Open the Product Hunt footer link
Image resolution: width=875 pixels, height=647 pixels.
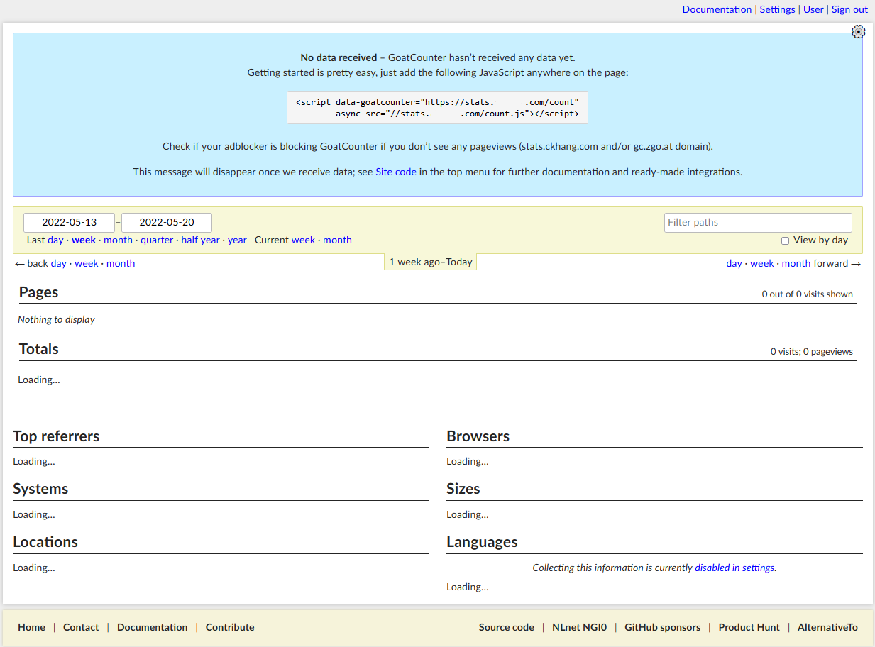click(x=749, y=627)
